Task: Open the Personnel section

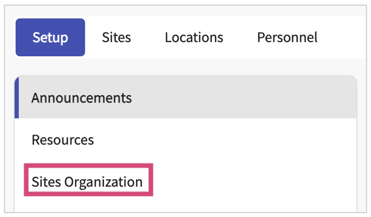Action: point(287,38)
